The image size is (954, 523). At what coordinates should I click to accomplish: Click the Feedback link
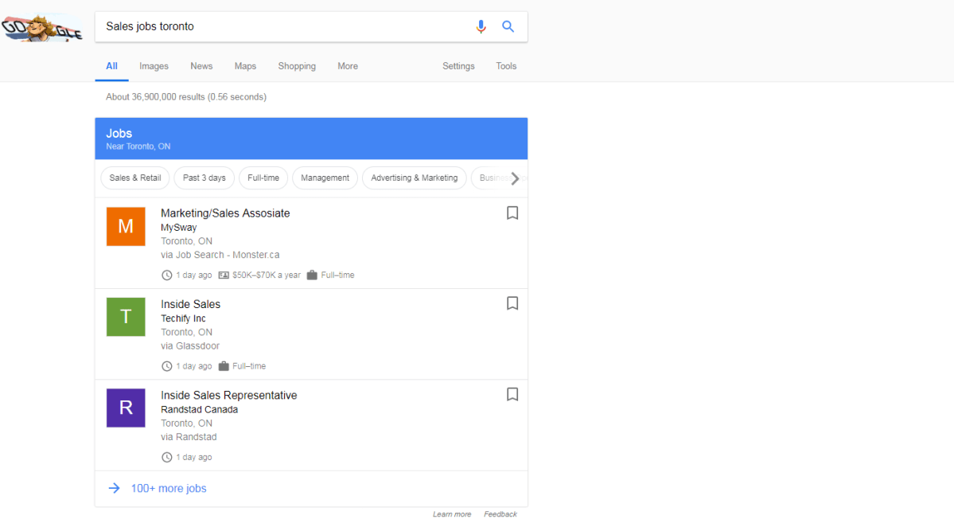click(x=500, y=514)
